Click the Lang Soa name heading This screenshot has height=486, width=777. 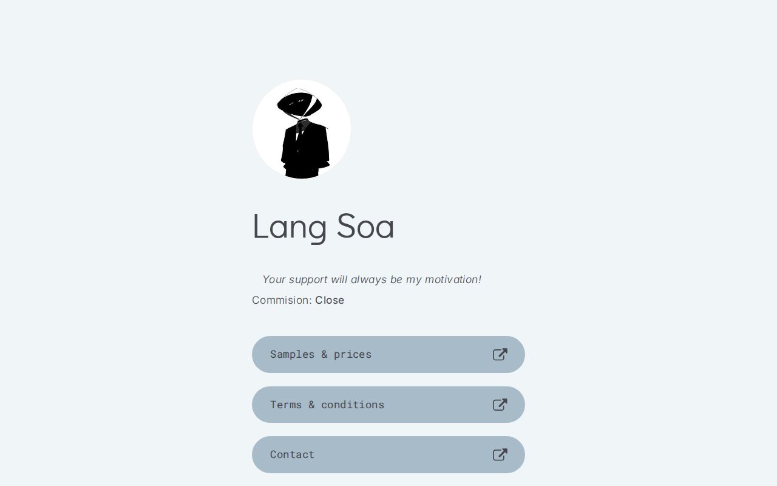click(323, 226)
